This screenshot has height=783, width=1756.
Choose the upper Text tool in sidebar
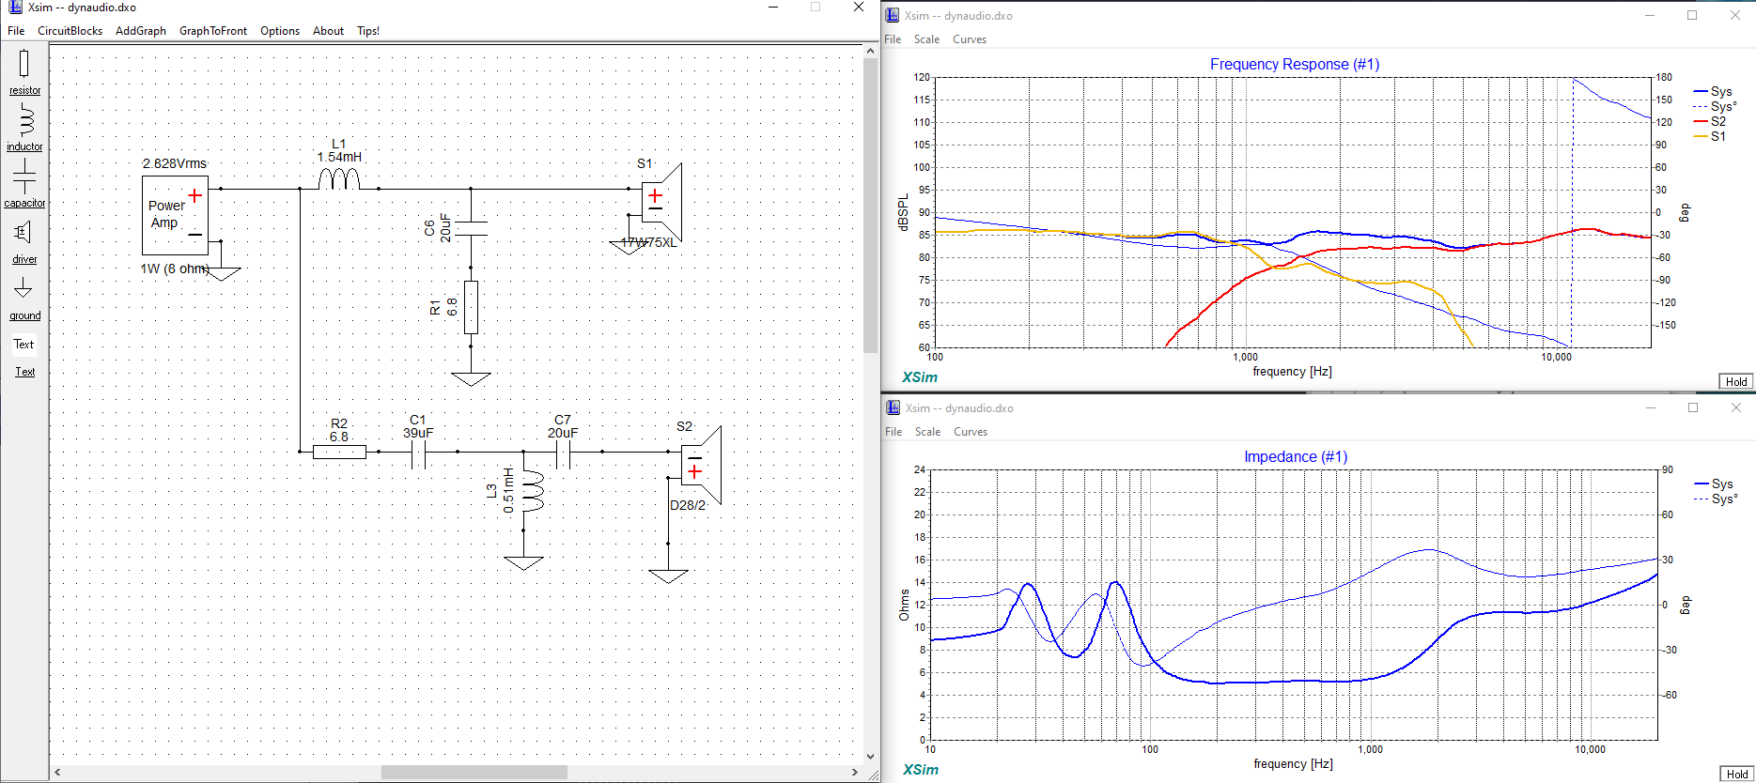pyautogui.click(x=23, y=345)
